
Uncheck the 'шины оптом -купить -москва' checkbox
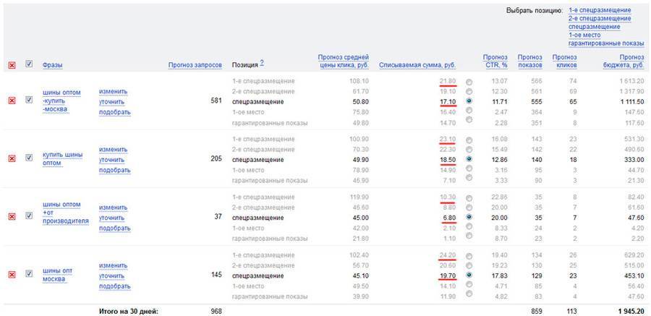coord(29,100)
